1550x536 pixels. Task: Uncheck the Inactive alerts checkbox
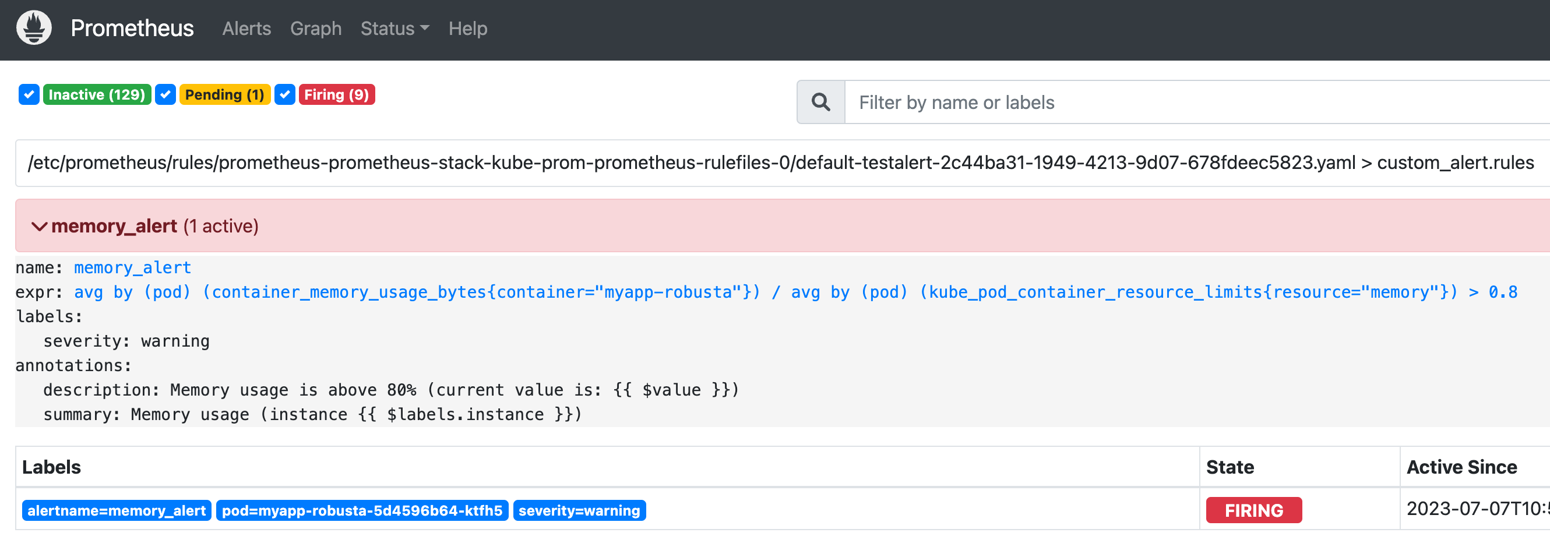coord(29,94)
